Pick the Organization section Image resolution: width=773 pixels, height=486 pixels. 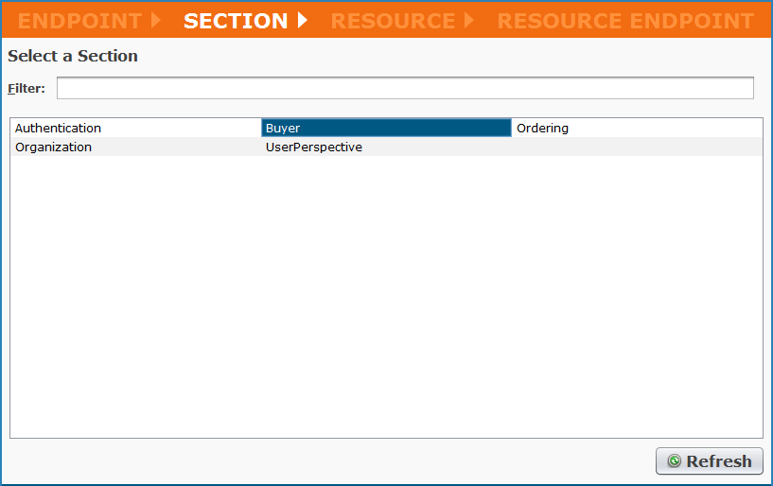[53, 147]
